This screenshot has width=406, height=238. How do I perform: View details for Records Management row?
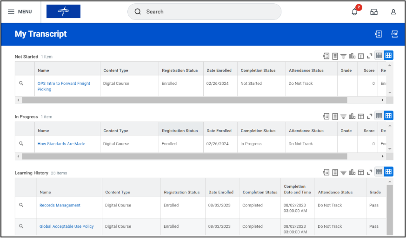coord(21,205)
